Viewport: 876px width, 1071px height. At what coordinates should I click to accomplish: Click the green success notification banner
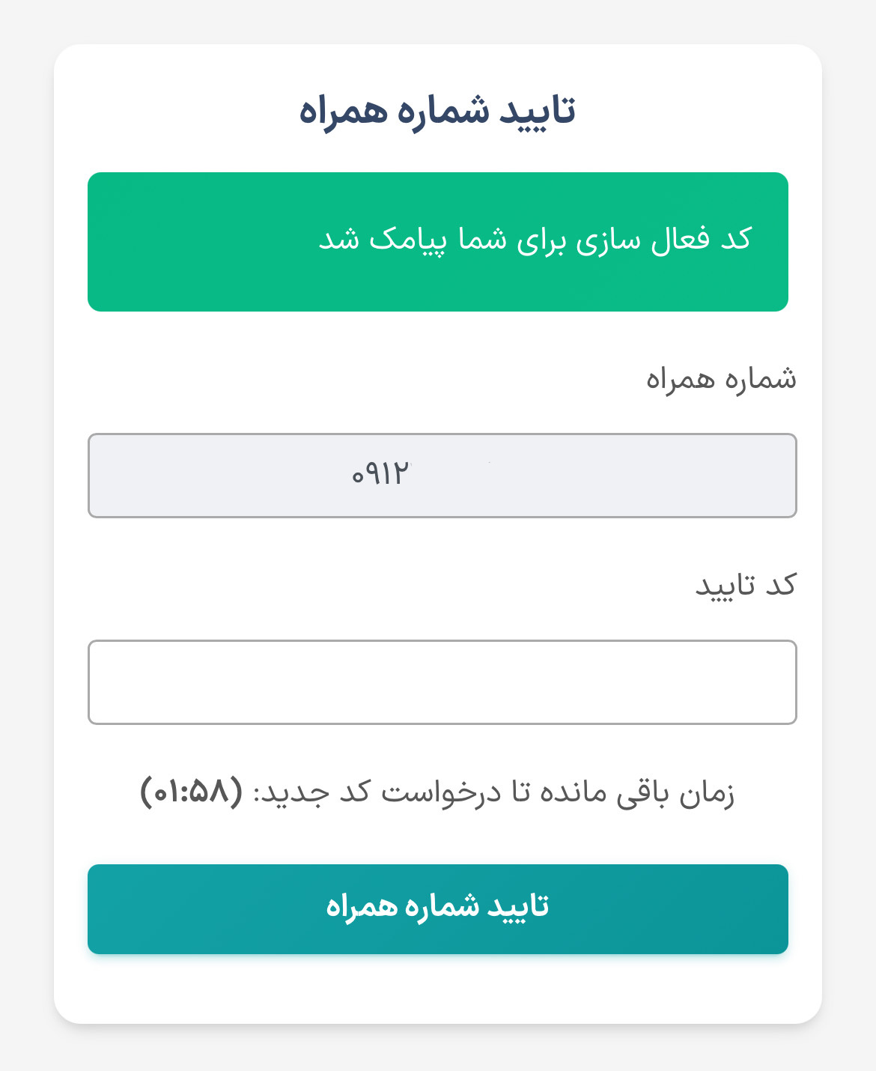[x=438, y=240]
